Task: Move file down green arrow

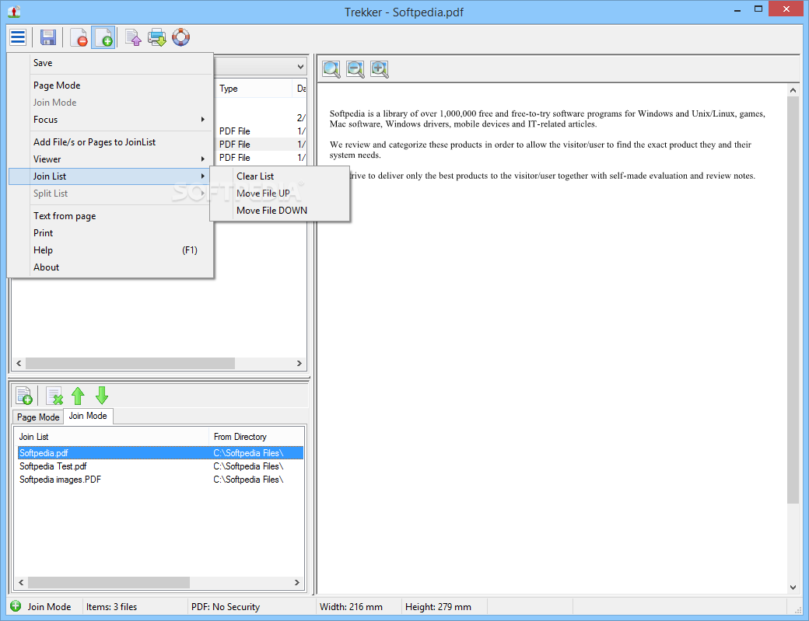Action: click(x=102, y=396)
